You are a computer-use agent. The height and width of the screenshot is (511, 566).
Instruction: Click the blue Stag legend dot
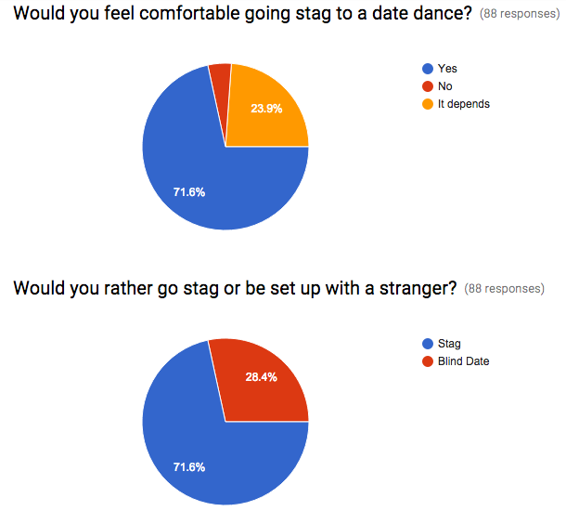pyautogui.click(x=428, y=344)
